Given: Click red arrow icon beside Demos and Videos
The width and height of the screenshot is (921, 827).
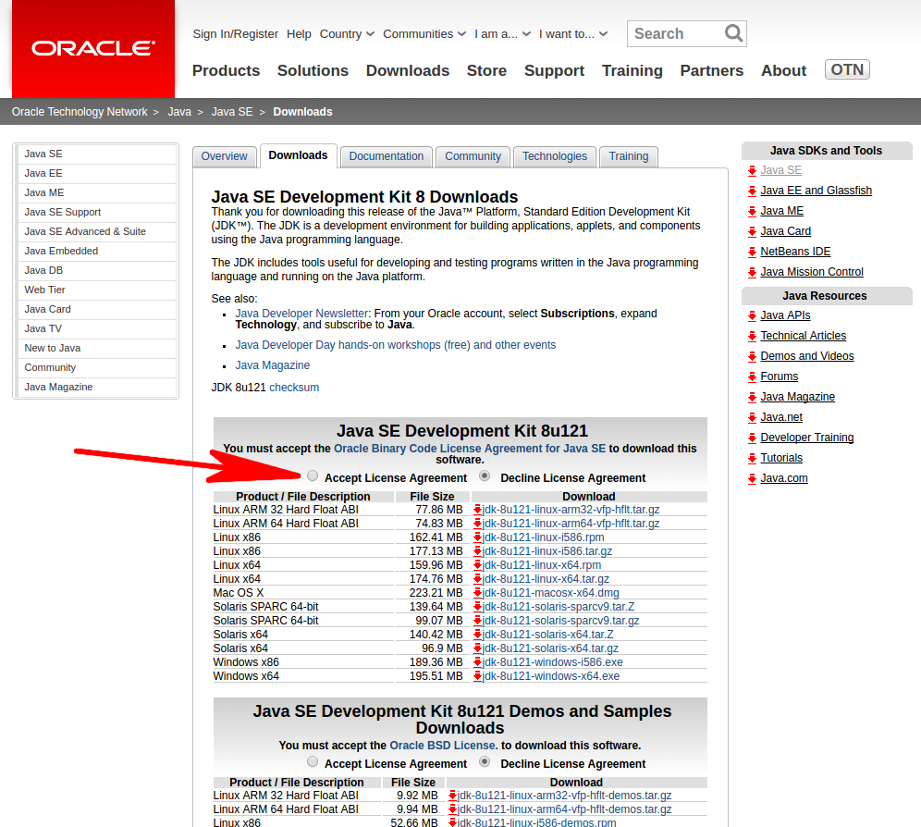Looking at the screenshot, I should click(752, 357).
